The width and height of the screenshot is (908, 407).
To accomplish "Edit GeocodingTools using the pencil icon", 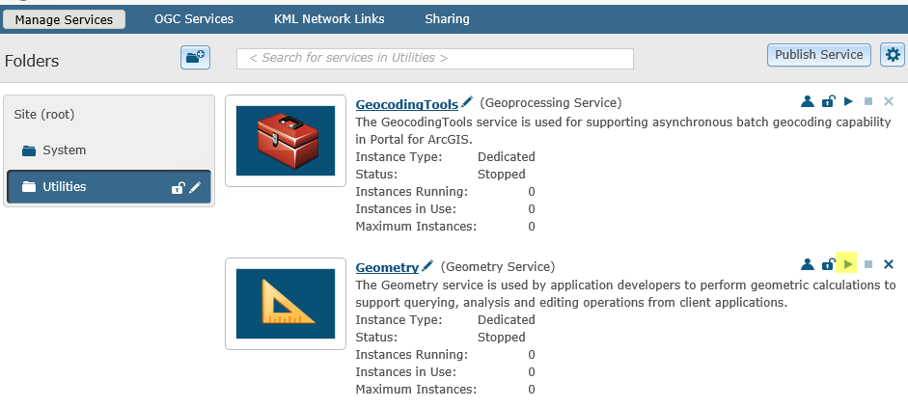I will [467, 102].
